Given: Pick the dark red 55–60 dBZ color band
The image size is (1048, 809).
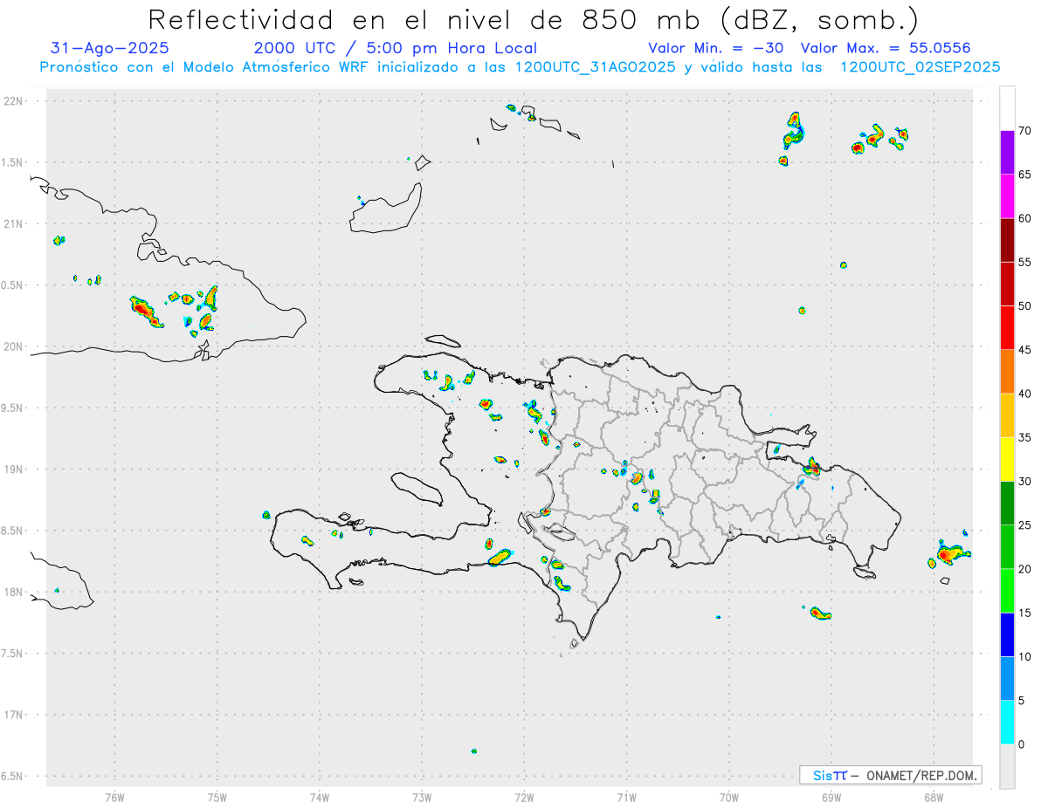Looking at the screenshot, I should tap(1007, 240).
